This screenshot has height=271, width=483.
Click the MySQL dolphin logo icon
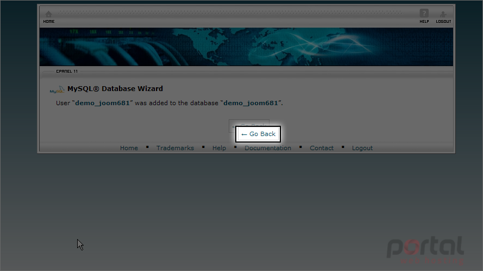(x=57, y=89)
